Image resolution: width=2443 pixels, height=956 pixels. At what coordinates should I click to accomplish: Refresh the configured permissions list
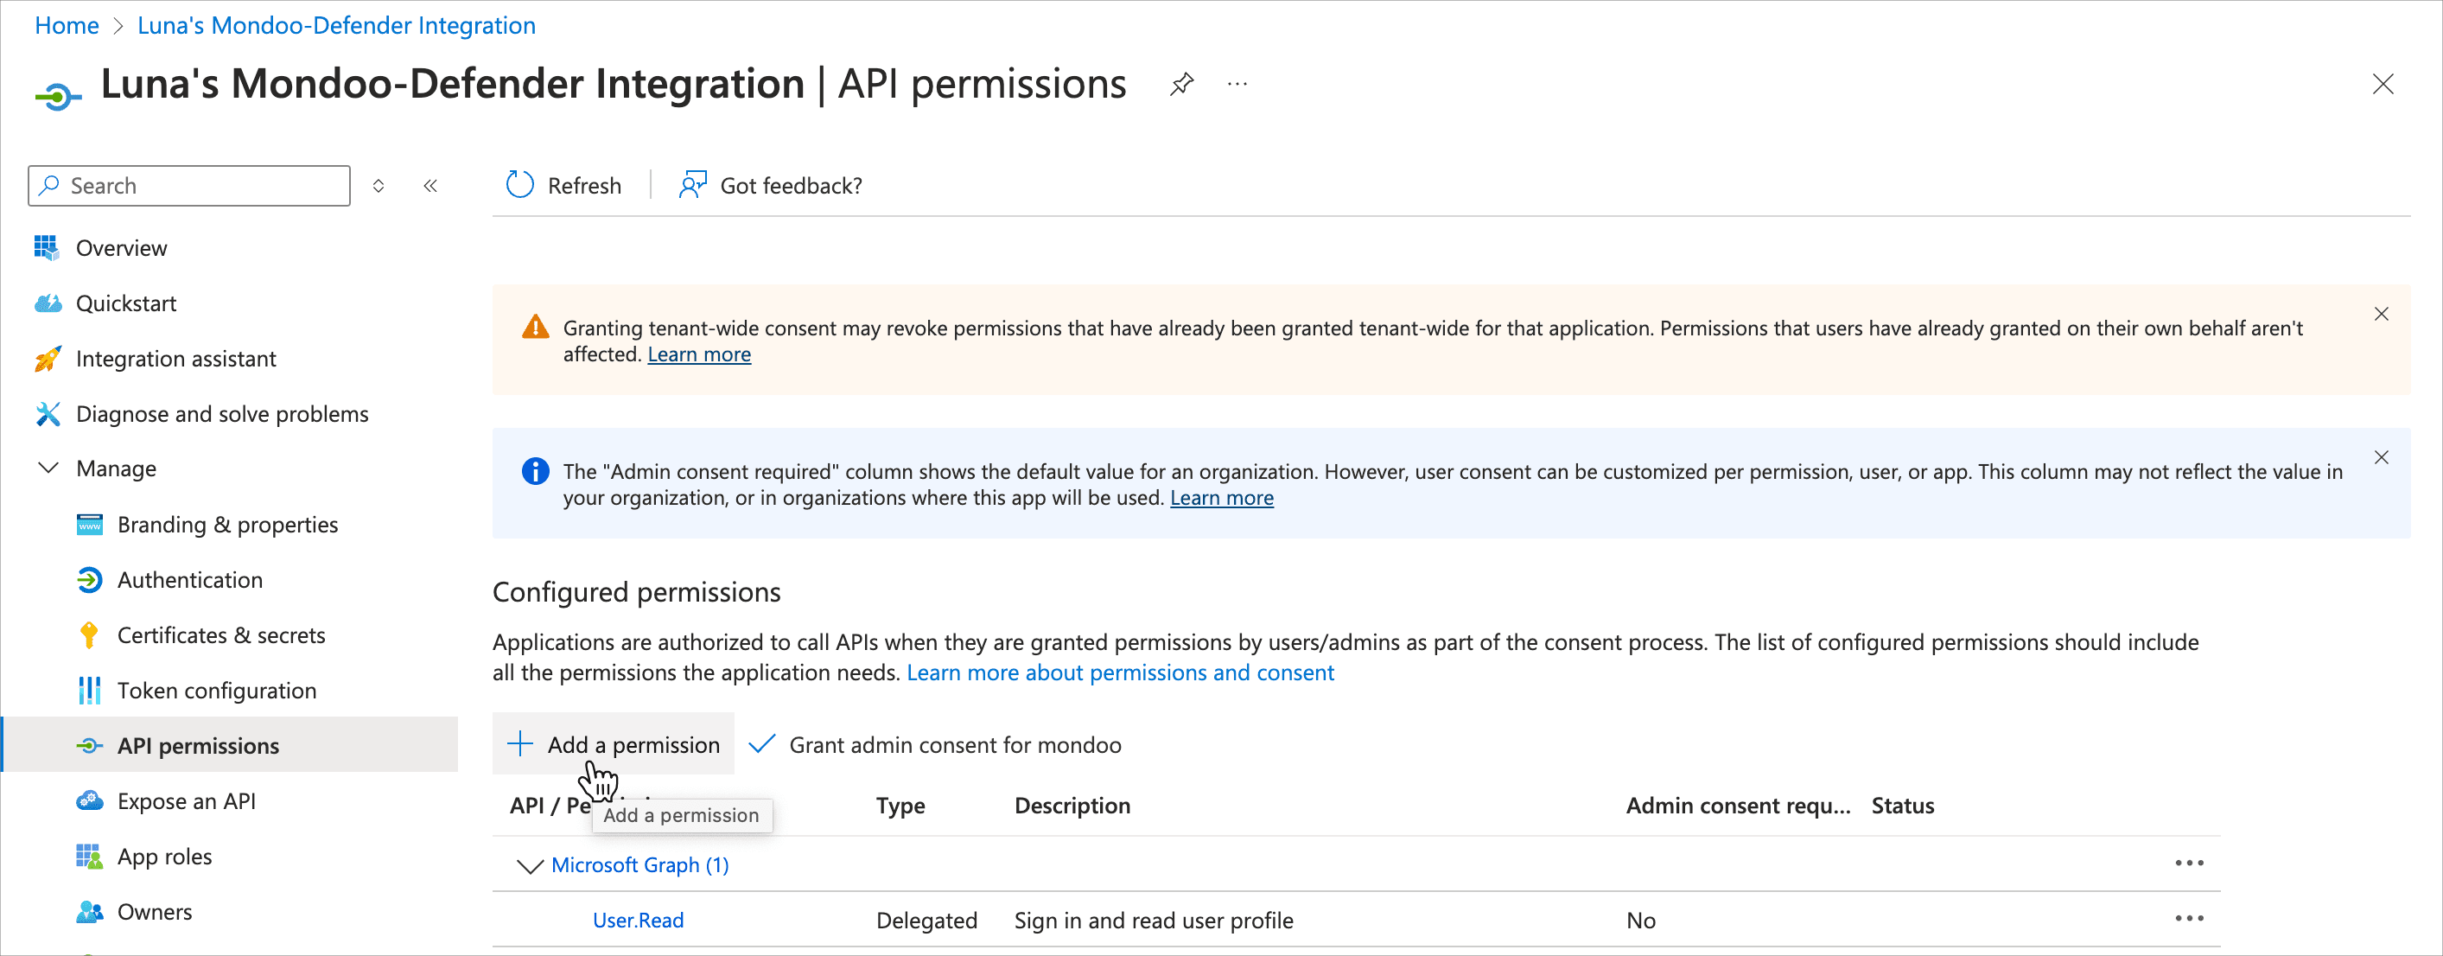[x=563, y=185]
